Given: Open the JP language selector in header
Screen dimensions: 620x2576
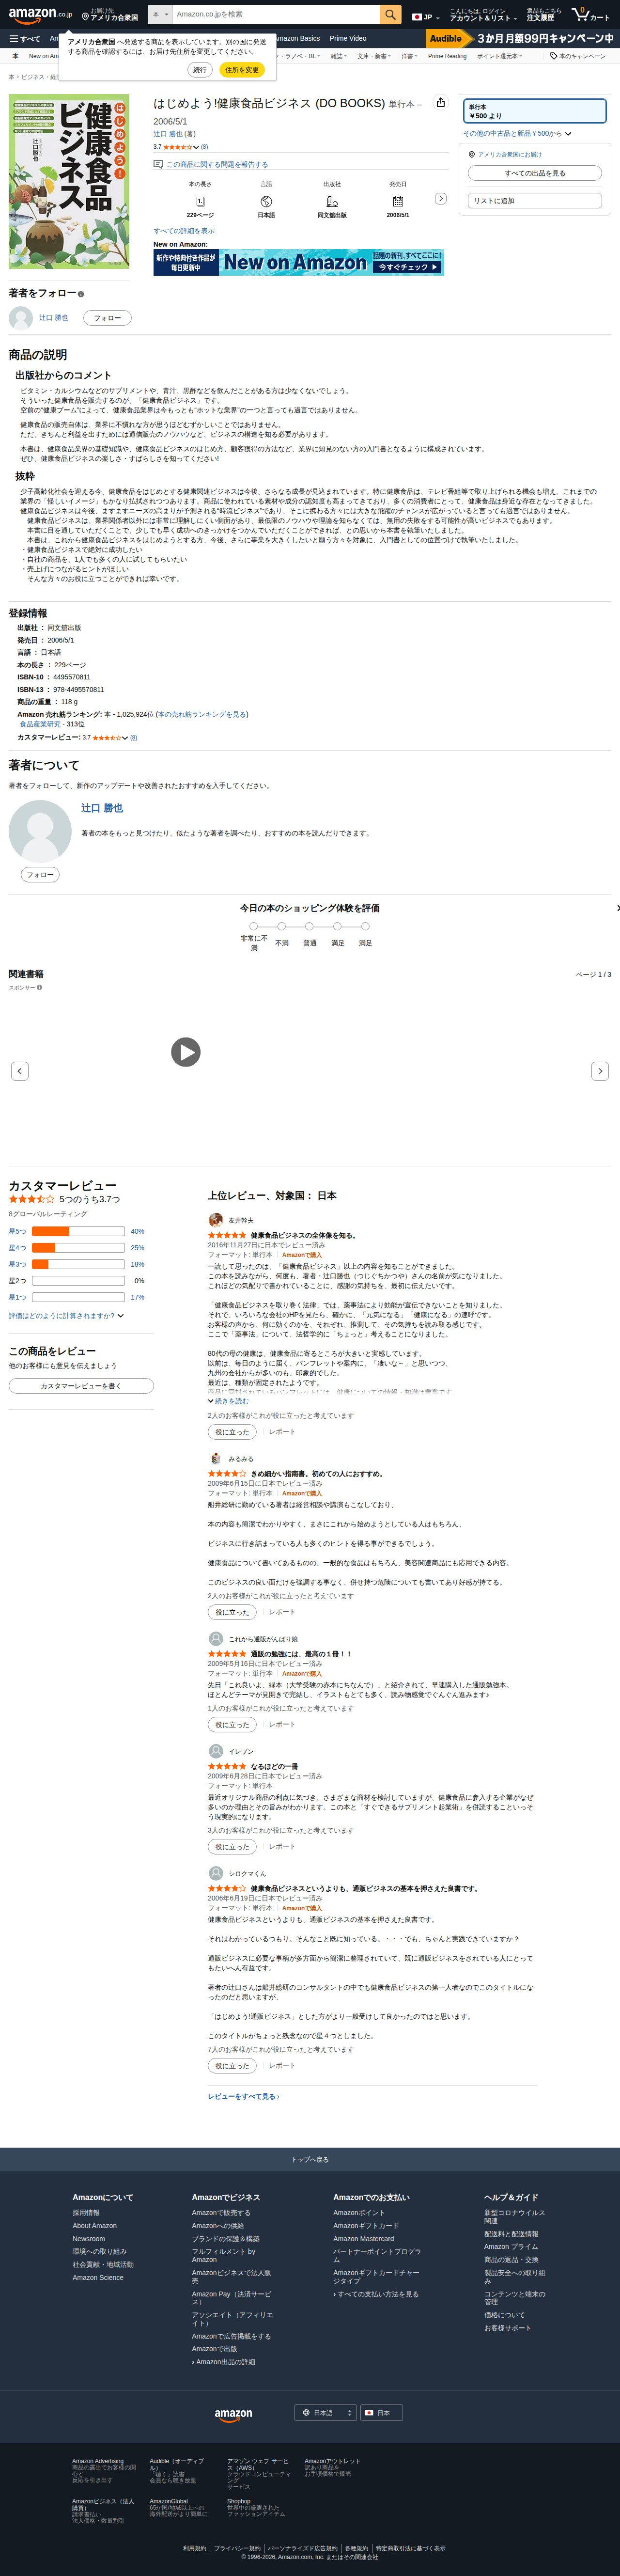Looking at the screenshot, I should (x=425, y=16).
